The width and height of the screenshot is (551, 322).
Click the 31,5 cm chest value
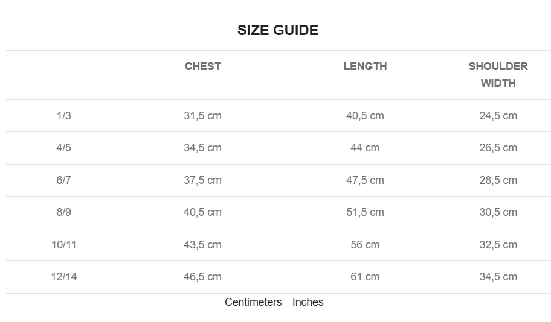tap(203, 116)
